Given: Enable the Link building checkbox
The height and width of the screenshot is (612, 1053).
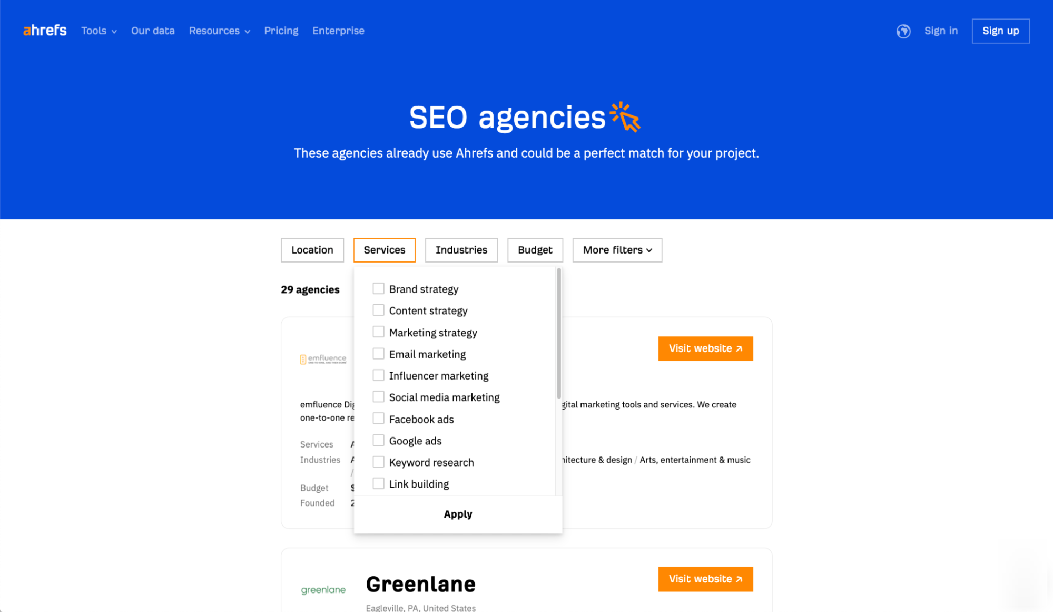Looking at the screenshot, I should pos(377,484).
